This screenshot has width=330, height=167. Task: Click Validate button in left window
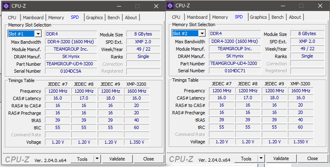click(x=117, y=159)
